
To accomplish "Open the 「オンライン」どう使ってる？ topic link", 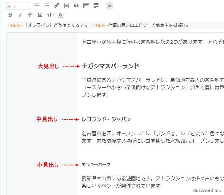I will click(46, 25).
